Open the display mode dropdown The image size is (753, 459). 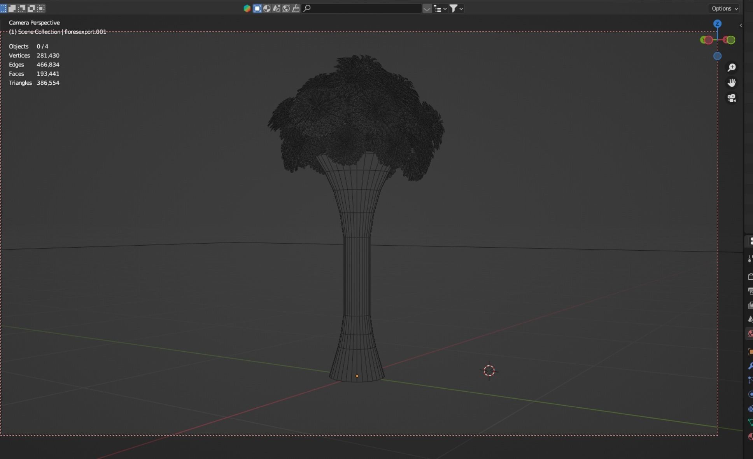point(440,9)
